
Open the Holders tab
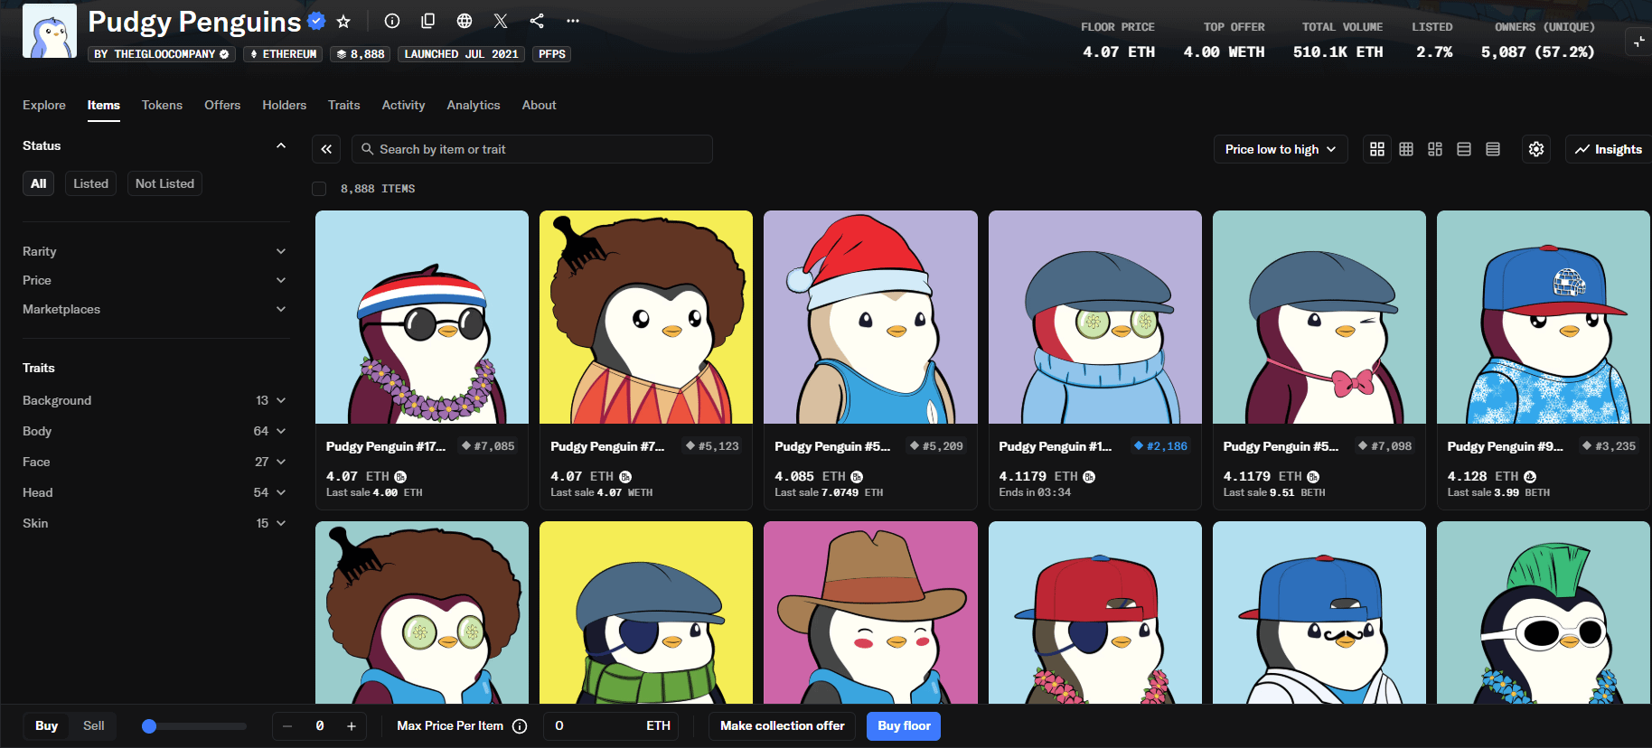pyautogui.click(x=285, y=105)
